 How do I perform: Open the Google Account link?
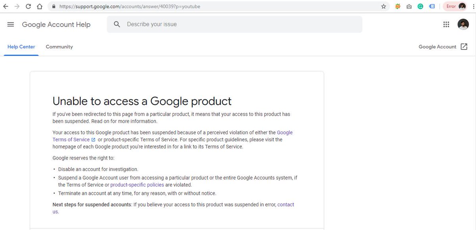[x=437, y=47]
